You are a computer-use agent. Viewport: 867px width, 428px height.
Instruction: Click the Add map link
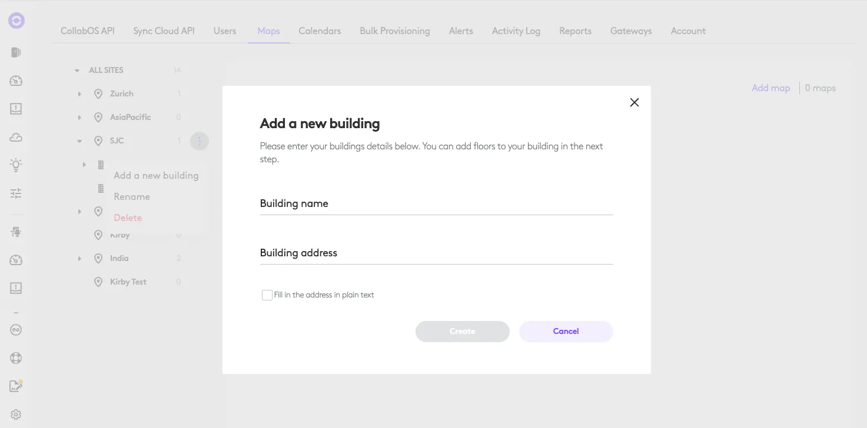(770, 88)
